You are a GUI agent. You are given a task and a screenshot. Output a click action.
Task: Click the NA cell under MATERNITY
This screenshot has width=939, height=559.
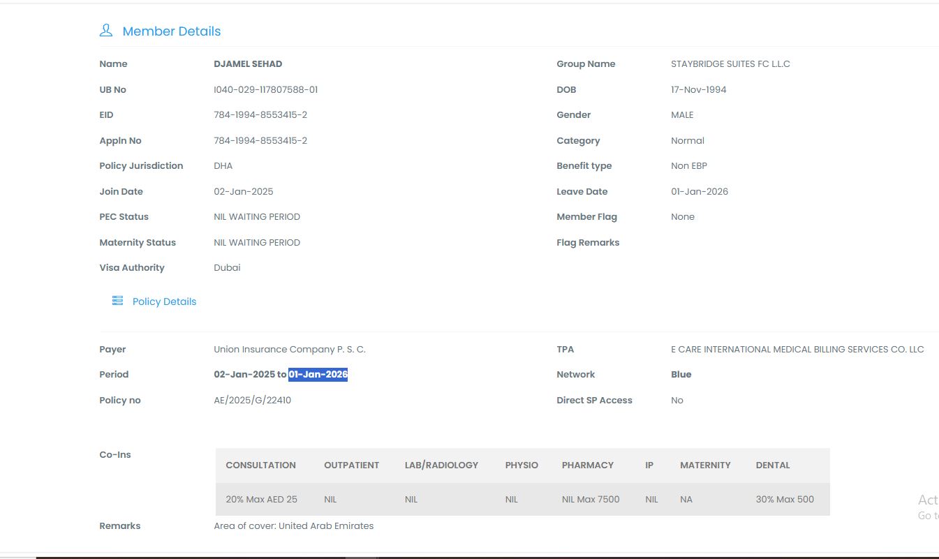tap(686, 500)
